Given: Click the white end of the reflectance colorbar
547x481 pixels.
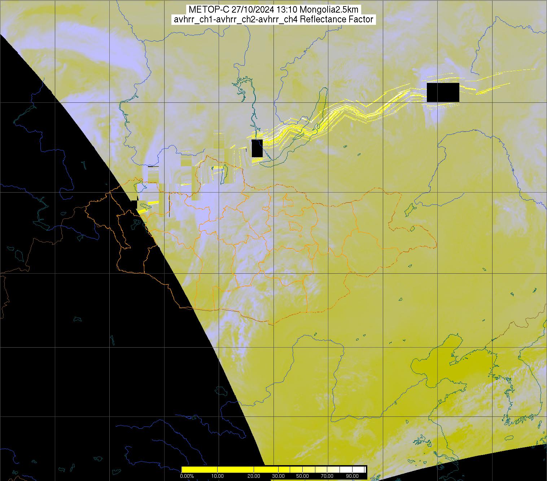Looking at the screenshot, I should (x=362, y=469).
